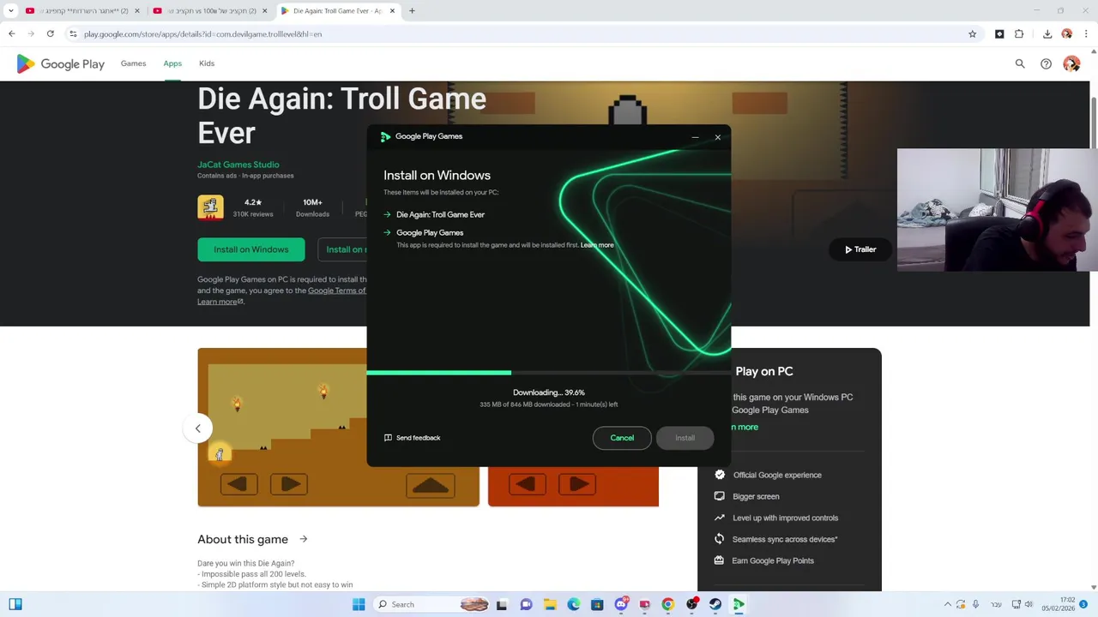The height and width of the screenshot is (617, 1098).
Task: Click the 10M+ Downloads text
Action: pyautogui.click(x=312, y=207)
